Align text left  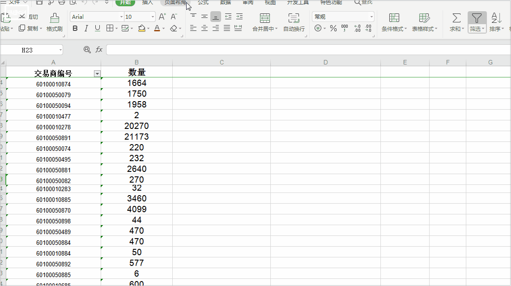pos(193,28)
